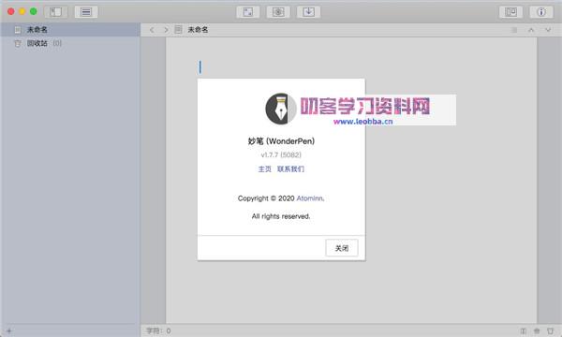
Task: Click the green maximize window button
Action: click(34, 11)
